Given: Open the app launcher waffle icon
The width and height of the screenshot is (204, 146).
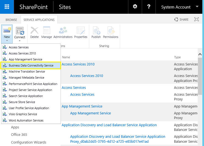Looking at the screenshot, I should pos(7,7).
